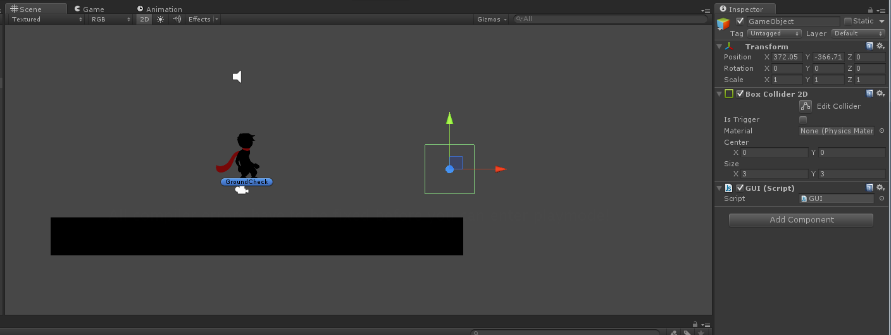Click search magnifier in scene search box
This screenshot has width=891, height=335.
tap(519, 19)
